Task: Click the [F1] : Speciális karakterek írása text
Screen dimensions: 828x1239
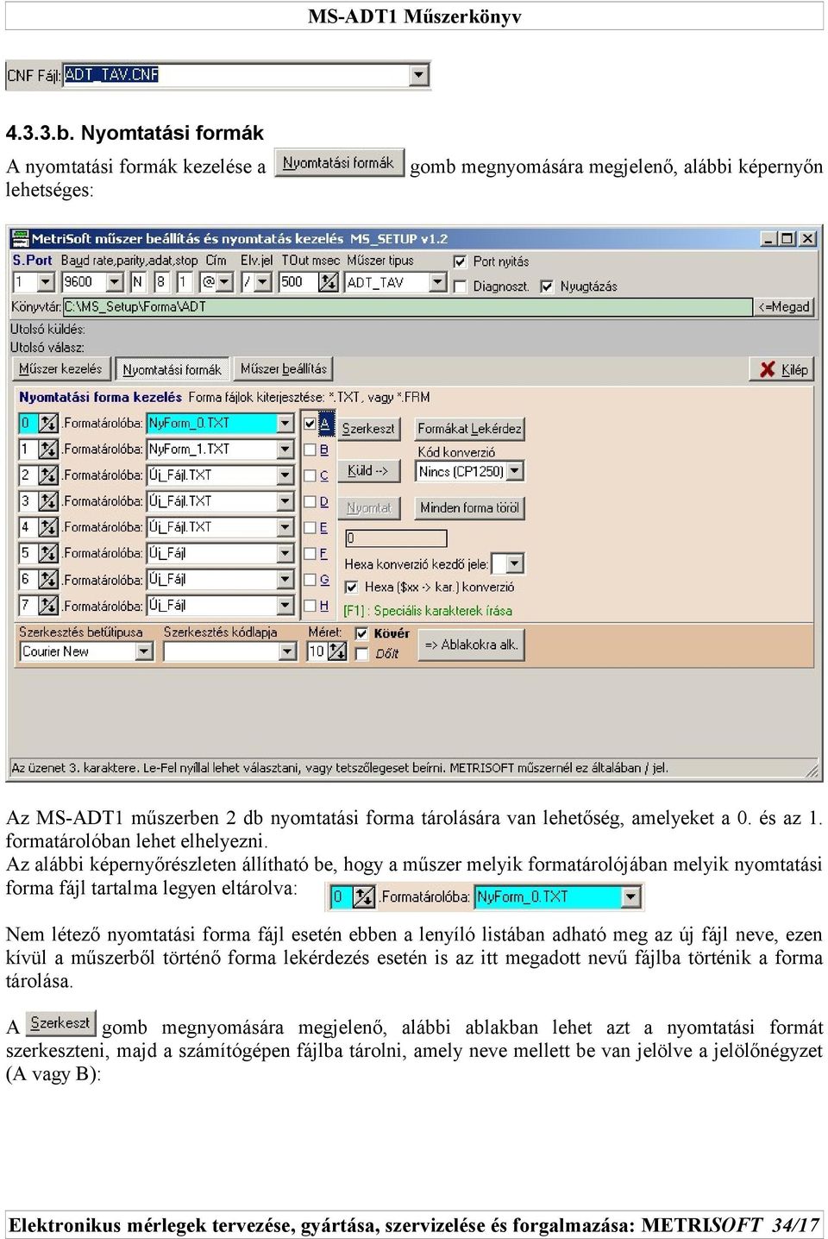Action: (428, 611)
